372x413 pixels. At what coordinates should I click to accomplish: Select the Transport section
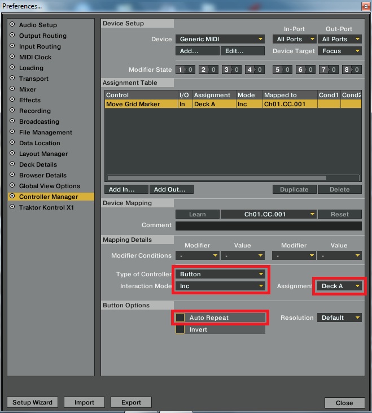(x=34, y=79)
